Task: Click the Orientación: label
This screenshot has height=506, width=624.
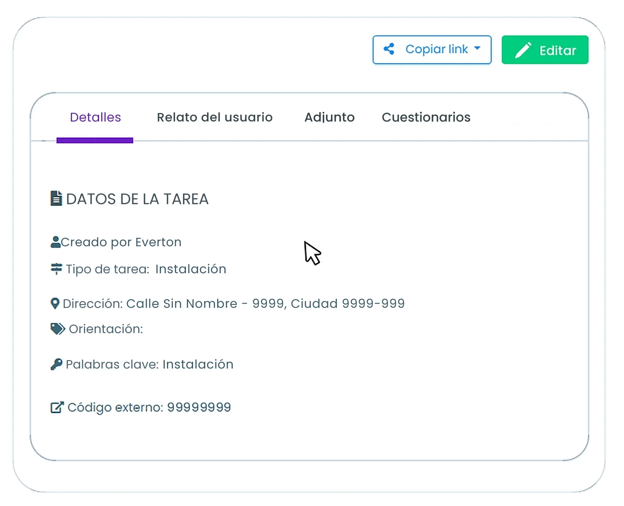Action: point(106,329)
